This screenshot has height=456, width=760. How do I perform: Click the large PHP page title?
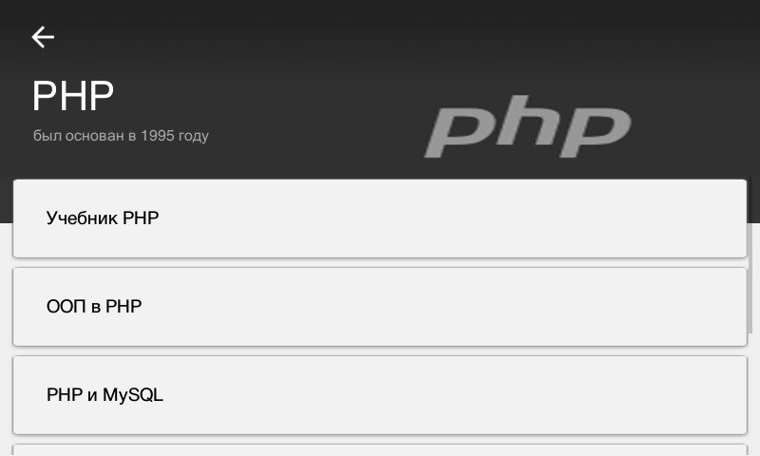(x=73, y=97)
